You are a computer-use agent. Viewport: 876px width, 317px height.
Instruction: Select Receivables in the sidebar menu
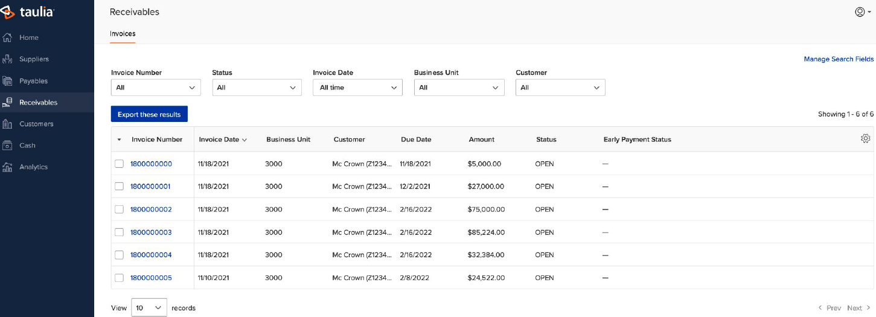click(47, 103)
